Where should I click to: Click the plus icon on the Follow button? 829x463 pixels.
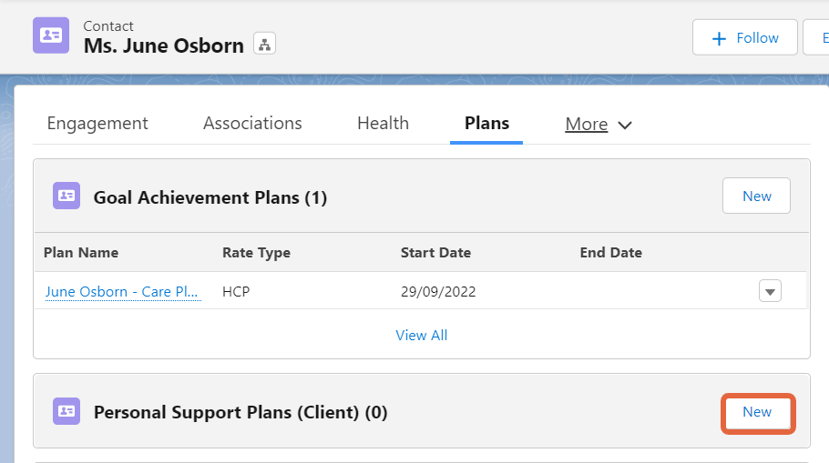click(719, 38)
